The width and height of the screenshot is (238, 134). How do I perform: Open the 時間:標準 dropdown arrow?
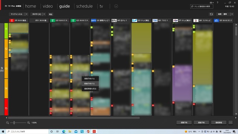[x=232, y=14]
